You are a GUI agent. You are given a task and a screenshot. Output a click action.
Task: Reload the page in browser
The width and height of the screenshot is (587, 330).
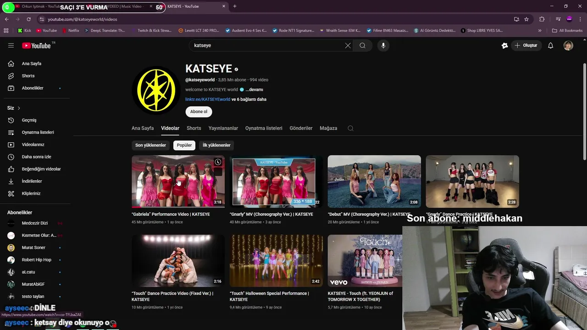(28, 19)
